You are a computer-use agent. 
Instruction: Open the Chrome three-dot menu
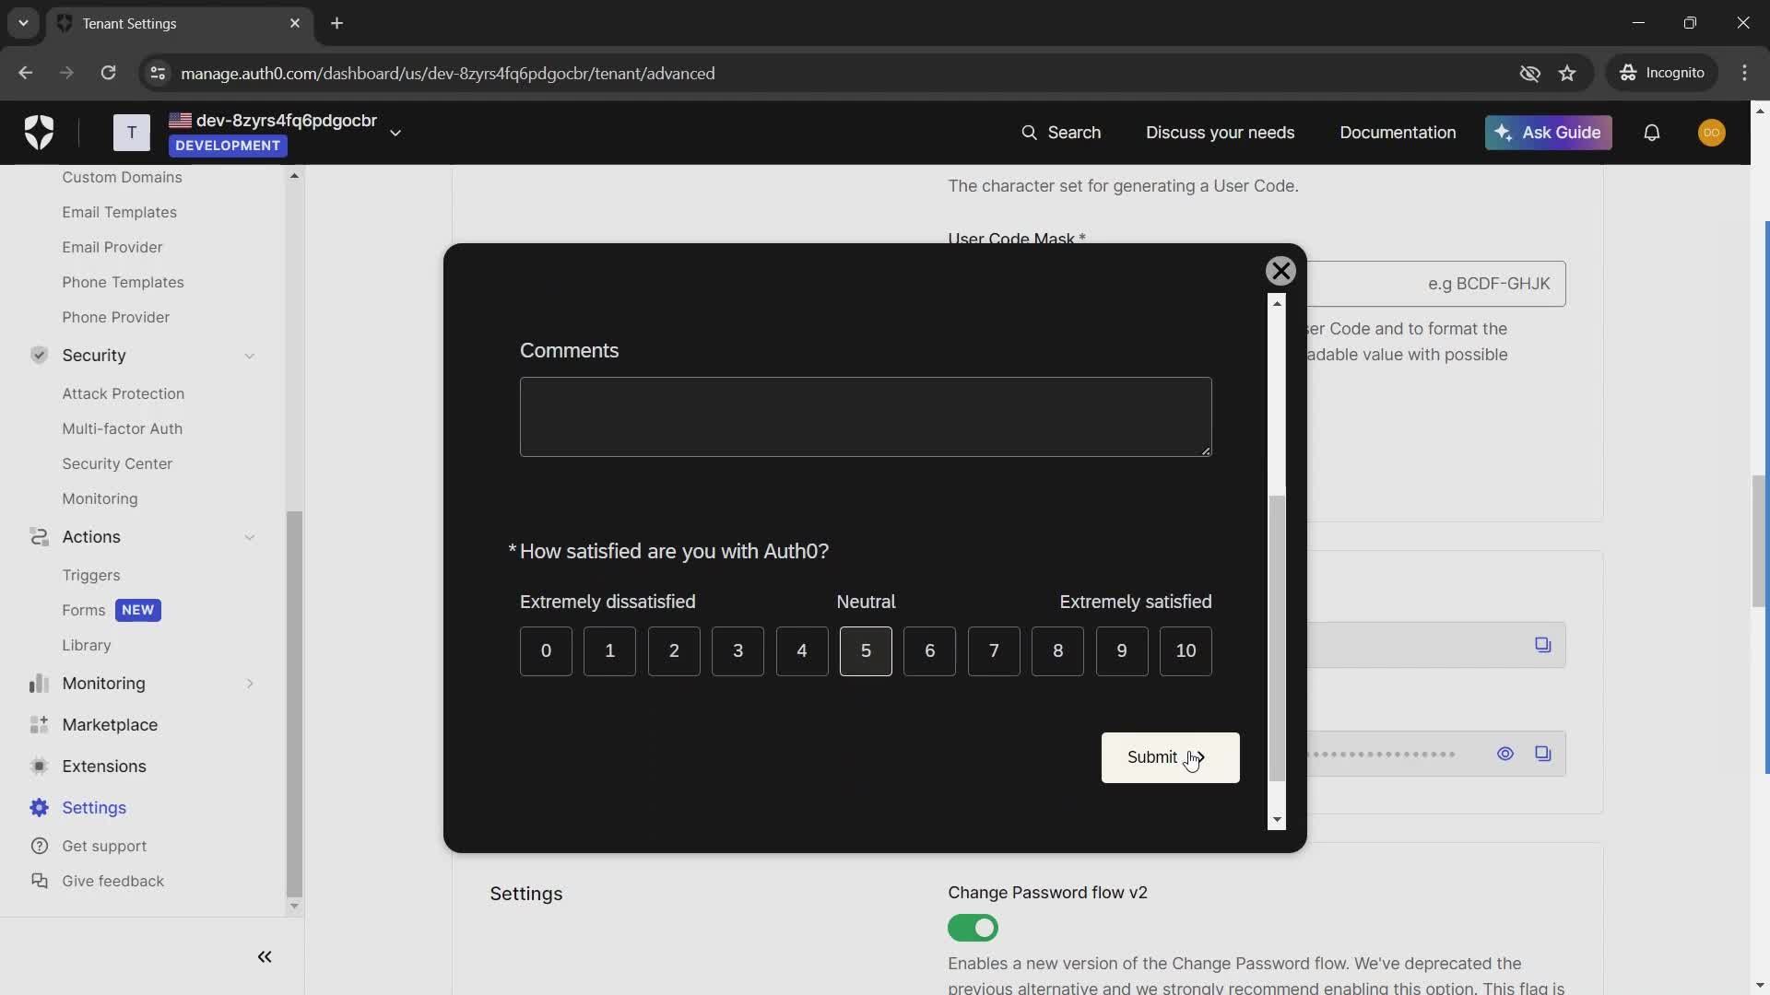[x=1744, y=73]
